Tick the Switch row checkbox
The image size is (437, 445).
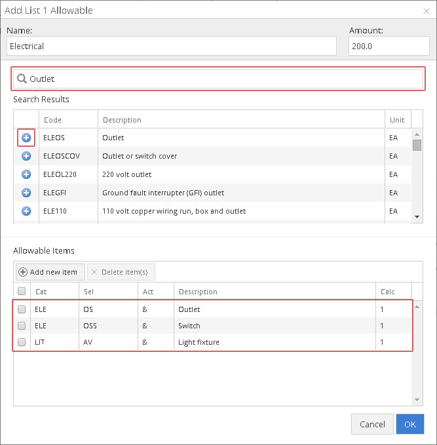(22, 326)
